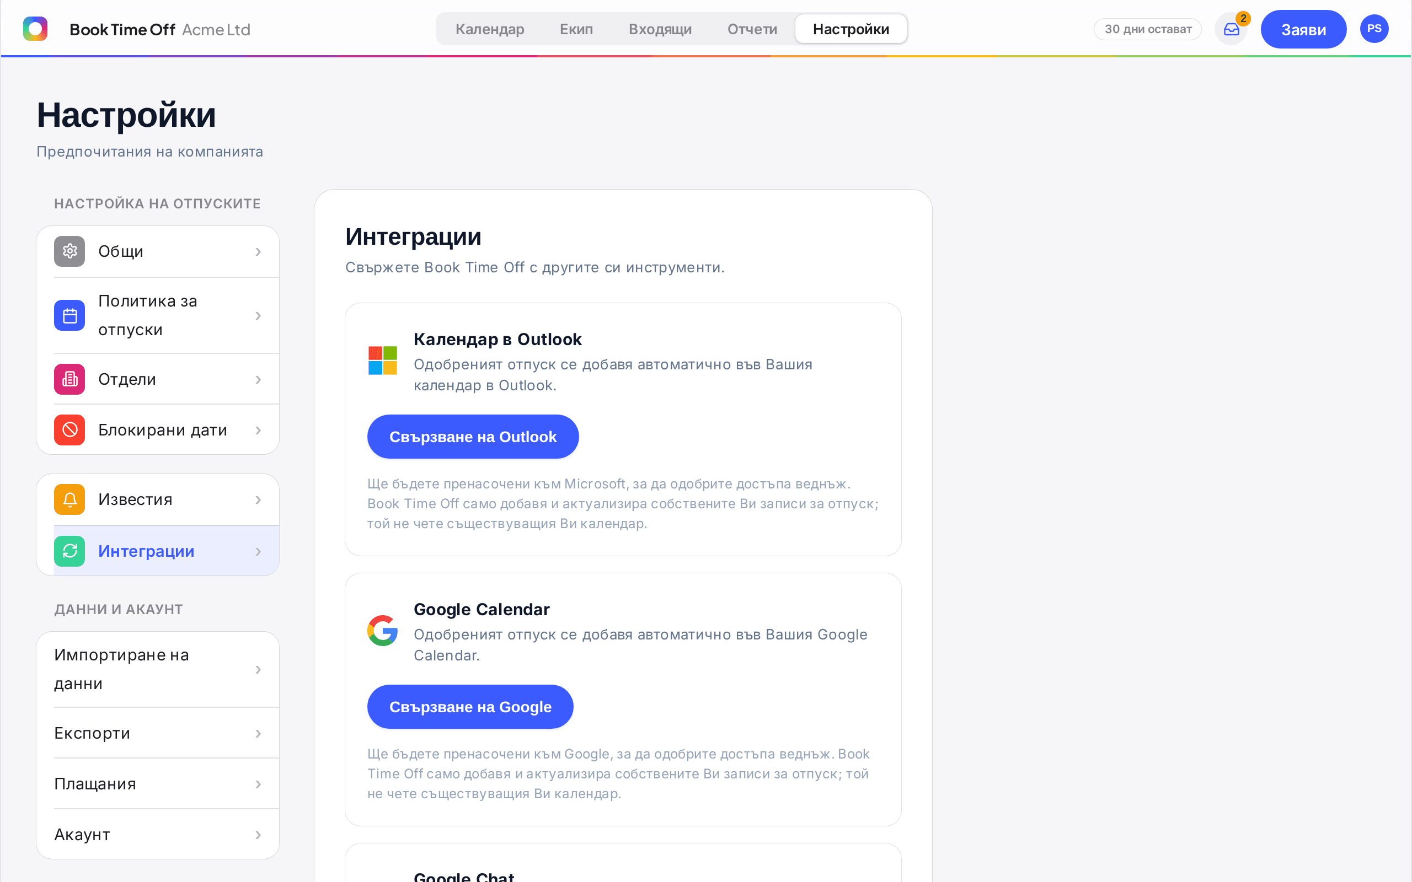Click the bell icon for Известия

(x=69, y=499)
